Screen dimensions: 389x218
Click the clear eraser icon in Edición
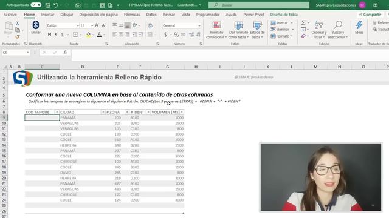click(x=303, y=36)
